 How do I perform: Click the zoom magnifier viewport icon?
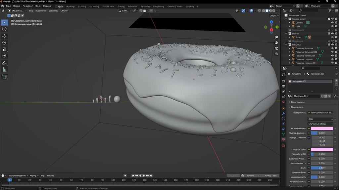276,37
